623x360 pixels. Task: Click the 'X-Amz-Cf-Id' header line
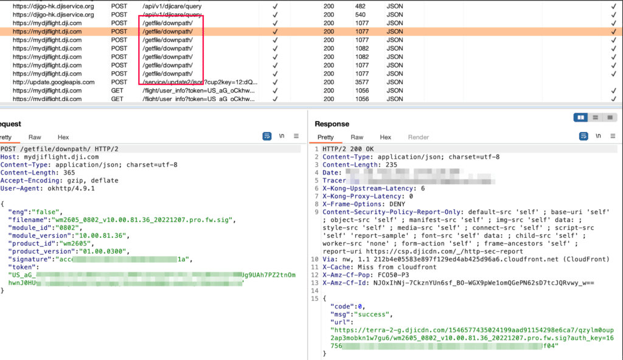coord(458,283)
